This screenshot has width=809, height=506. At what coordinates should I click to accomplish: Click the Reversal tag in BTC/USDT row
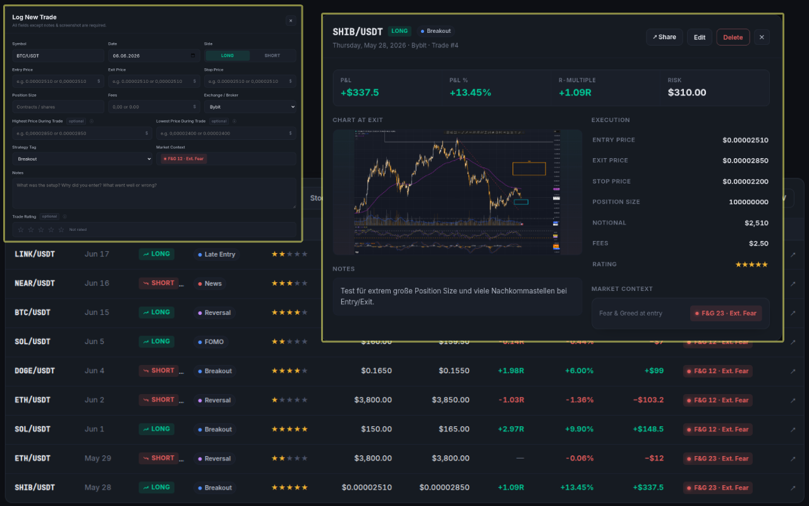[x=214, y=312]
